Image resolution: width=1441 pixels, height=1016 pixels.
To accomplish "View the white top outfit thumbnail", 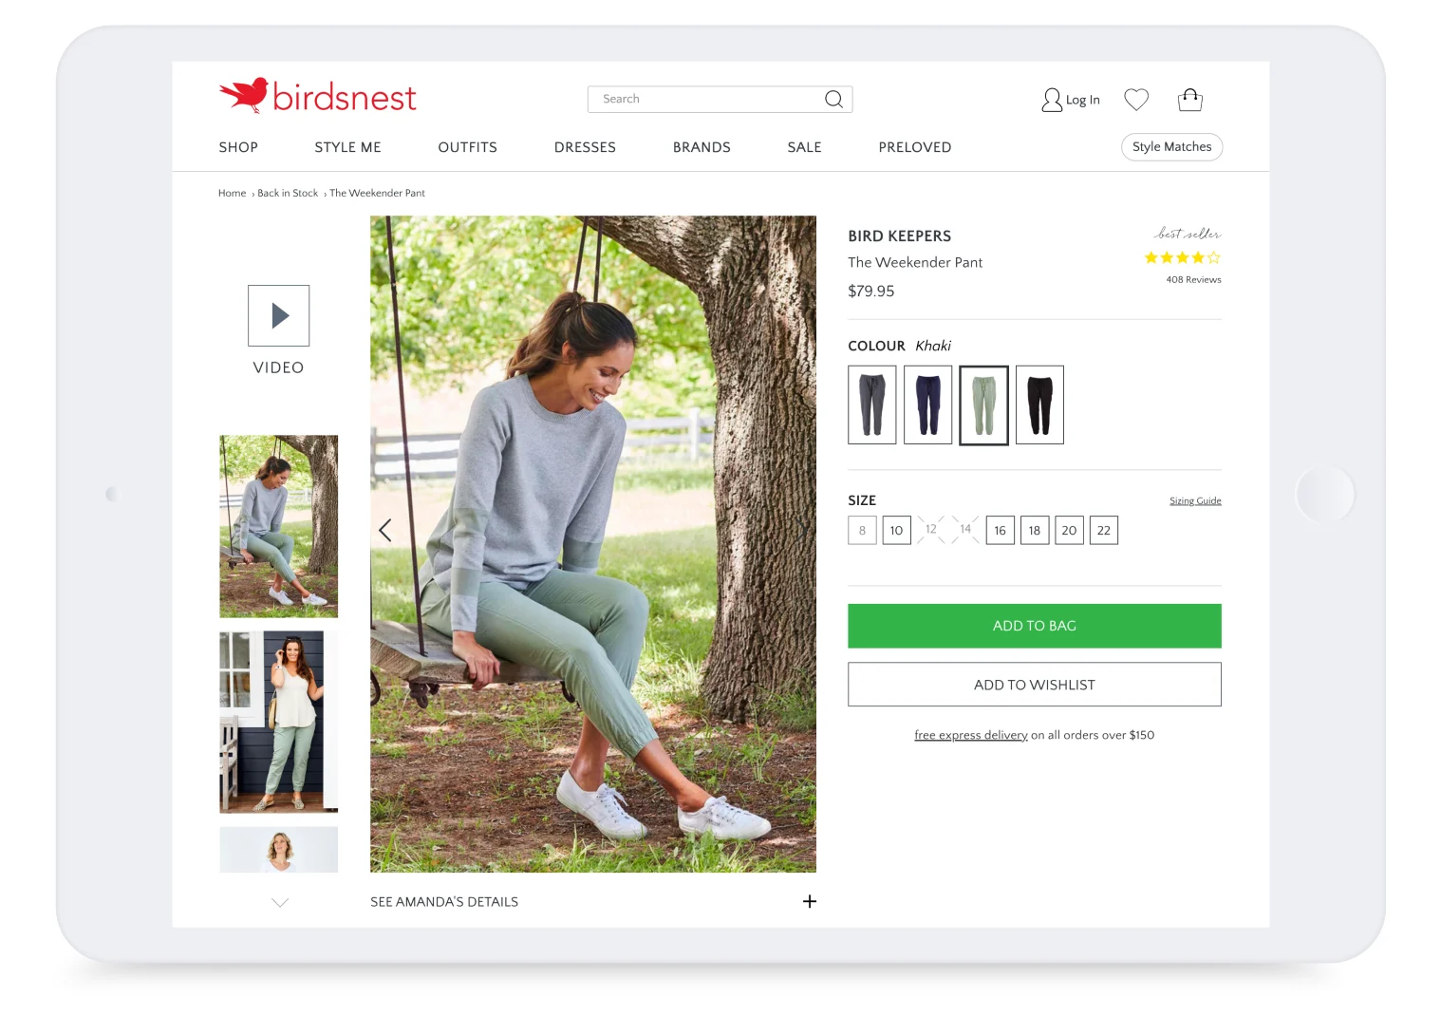I will 278,722.
